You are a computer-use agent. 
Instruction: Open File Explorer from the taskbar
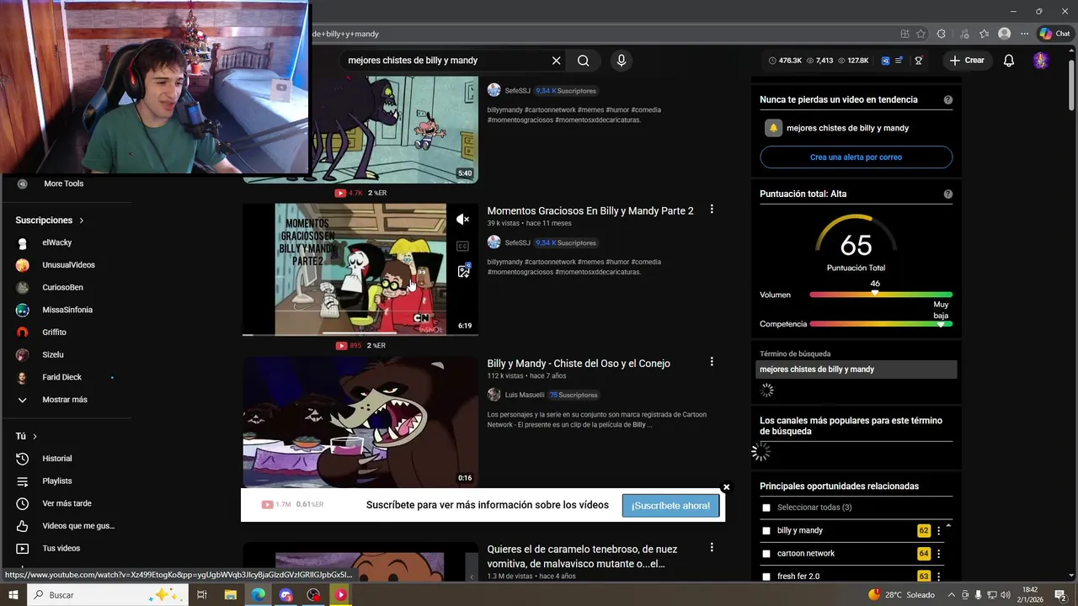click(x=230, y=595)
